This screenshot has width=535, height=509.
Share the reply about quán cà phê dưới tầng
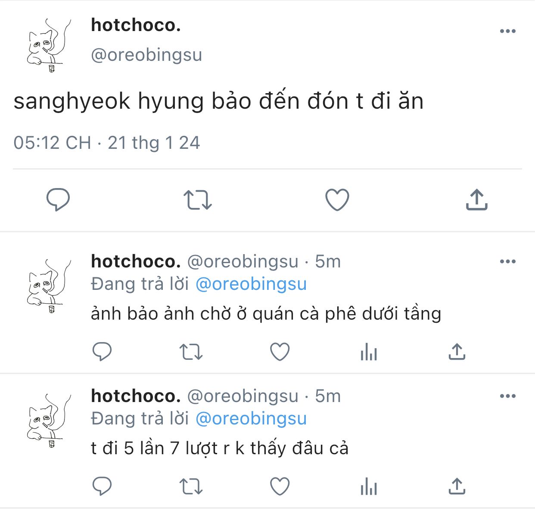(x=457, y=352)
